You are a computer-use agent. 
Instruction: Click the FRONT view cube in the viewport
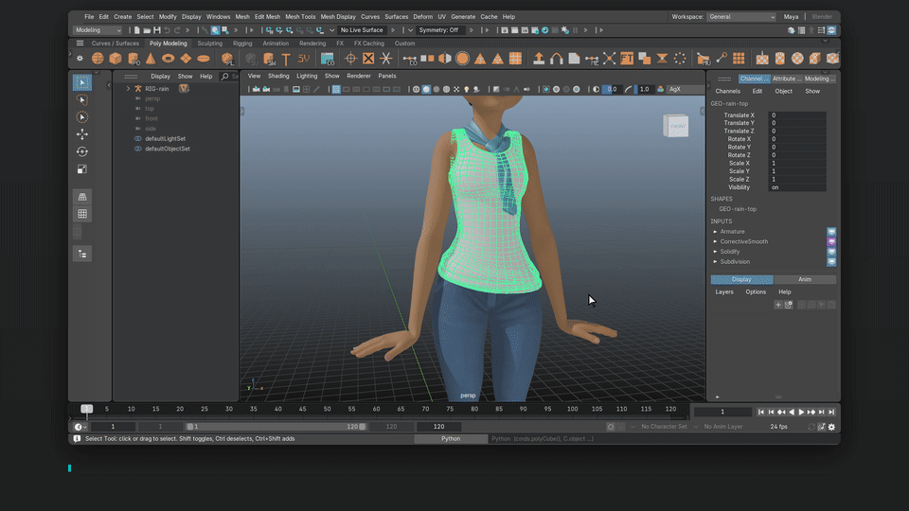click(676, 126)
